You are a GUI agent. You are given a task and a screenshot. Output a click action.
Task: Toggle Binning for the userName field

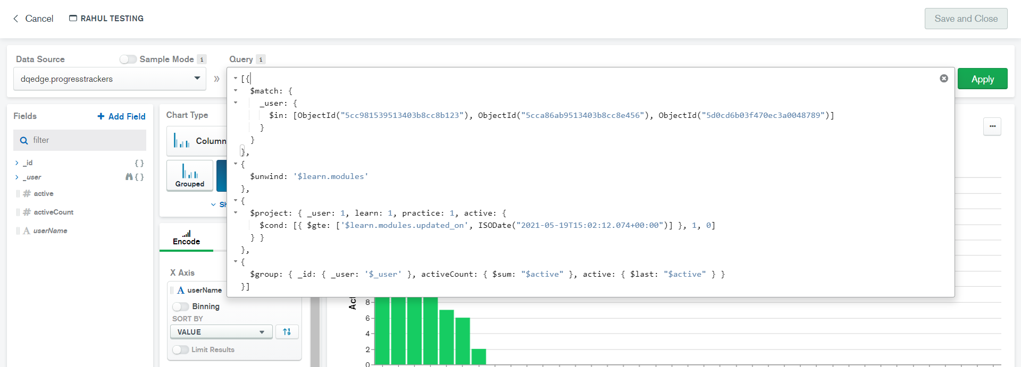tap(181, 306)
